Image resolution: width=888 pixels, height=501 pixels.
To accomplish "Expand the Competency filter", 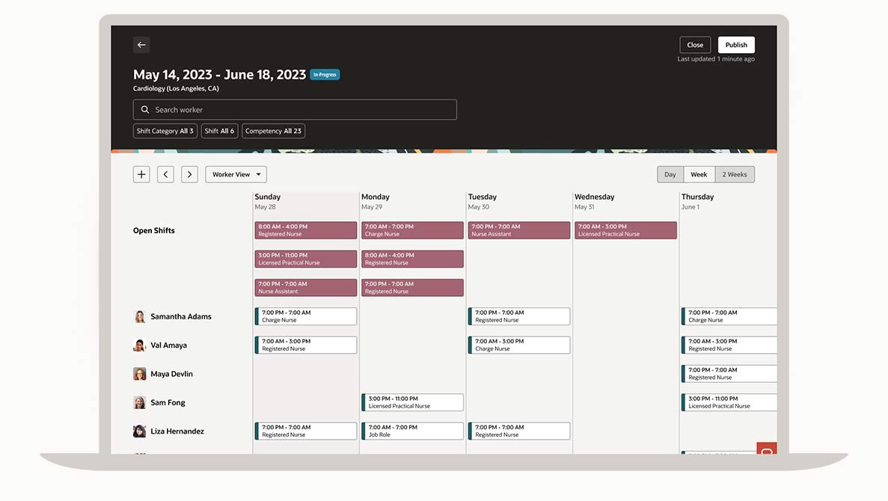I will [x=273, y=131].
